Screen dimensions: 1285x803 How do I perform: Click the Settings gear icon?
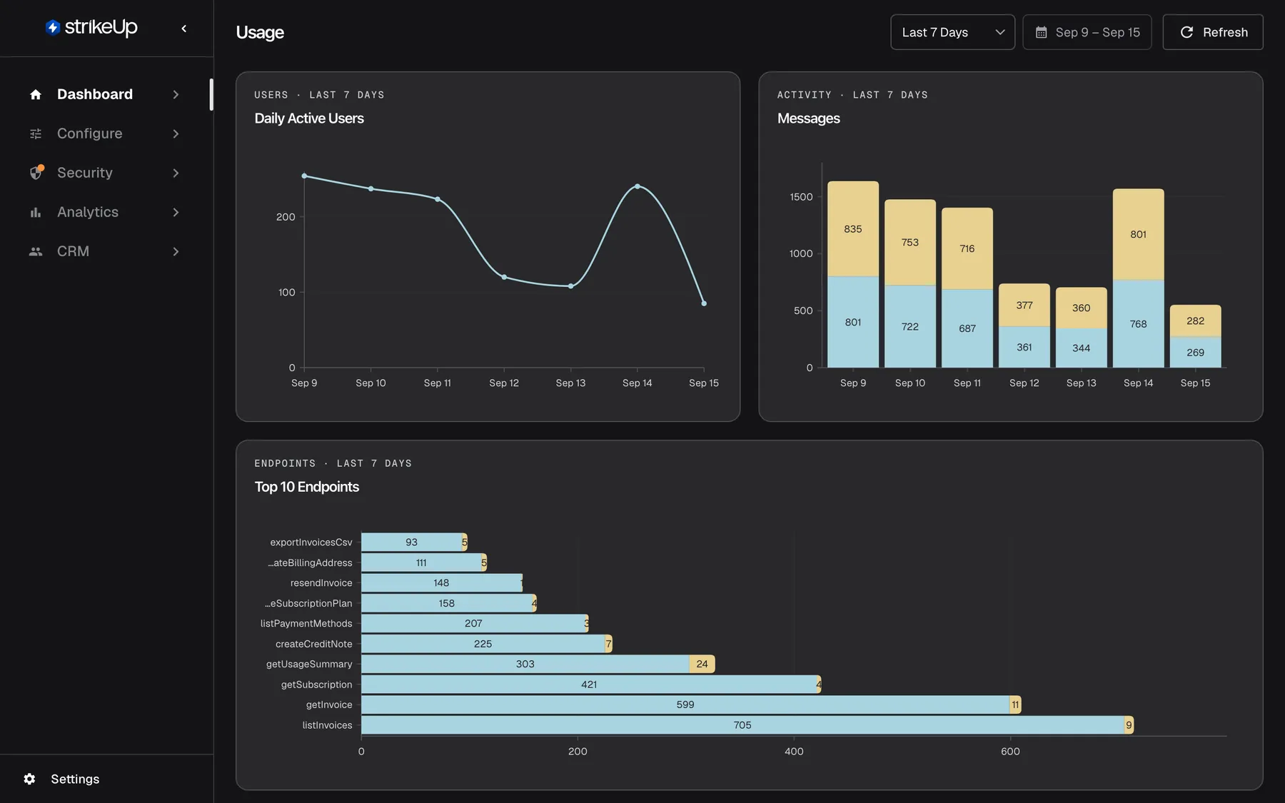(x=29, y=779)
